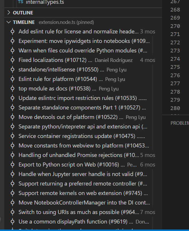Select the timeline marker icon for 'Export to Python script on Web'
This screenshot has width=189, height=231.
(12, 164)
